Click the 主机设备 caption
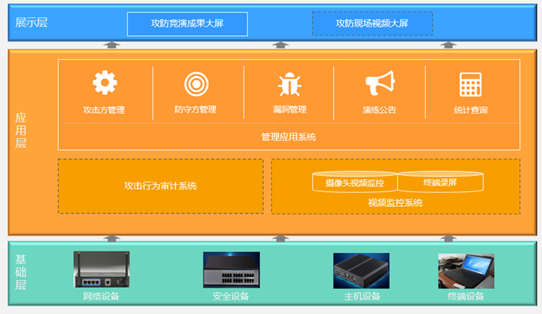 [x=363, y=297]
